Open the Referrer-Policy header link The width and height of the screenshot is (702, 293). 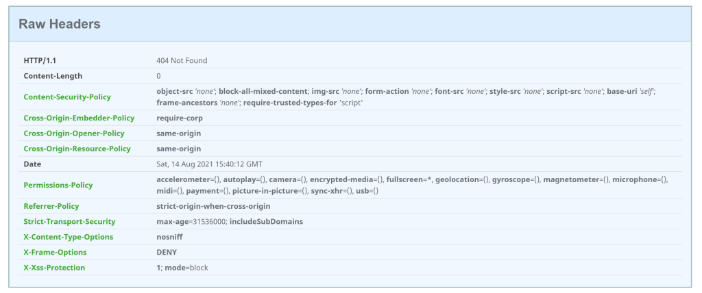point(51,206)
